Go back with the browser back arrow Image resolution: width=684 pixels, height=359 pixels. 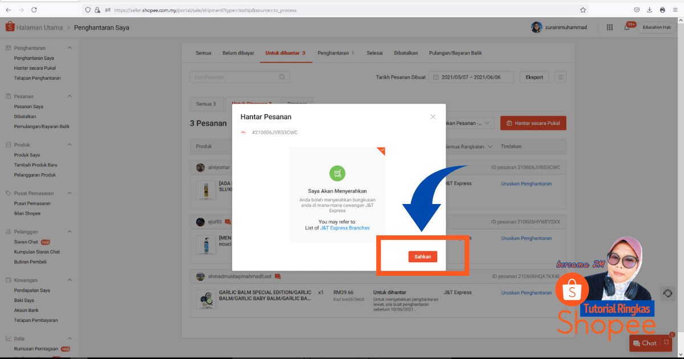pos(8,10)
